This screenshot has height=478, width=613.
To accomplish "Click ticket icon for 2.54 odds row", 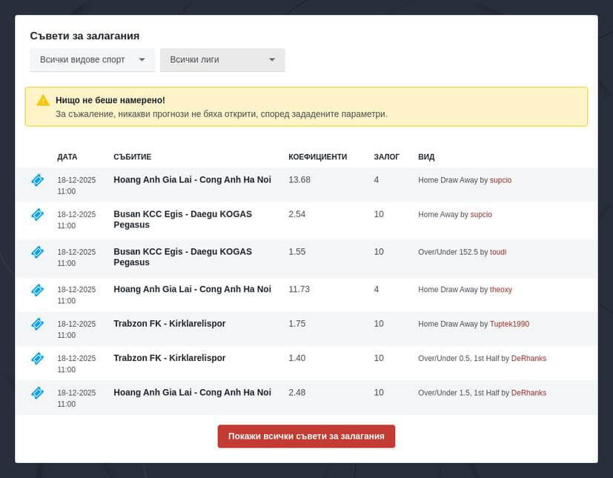I will point(37,215).
